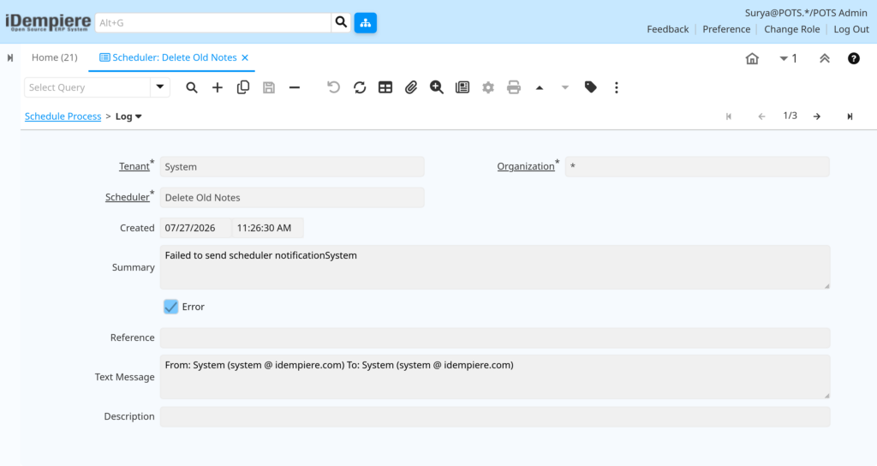Open the menu tree icon button
Viewport: 877px width, 466px height.
(x=365, y=23)
